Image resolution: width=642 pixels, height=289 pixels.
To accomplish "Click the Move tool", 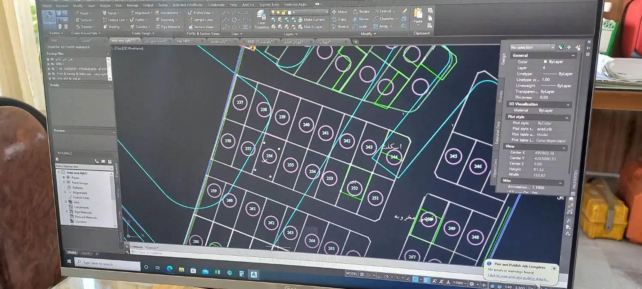I will point(339,12).
